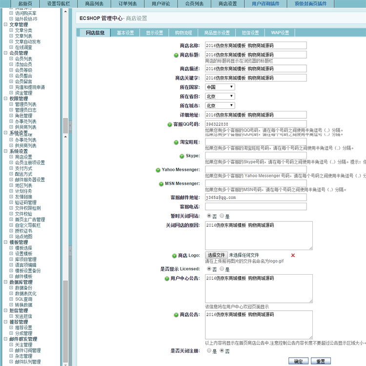Click plus icon next to 邮件模板
This screenshot has height=366, width=366.
(11, 276)
